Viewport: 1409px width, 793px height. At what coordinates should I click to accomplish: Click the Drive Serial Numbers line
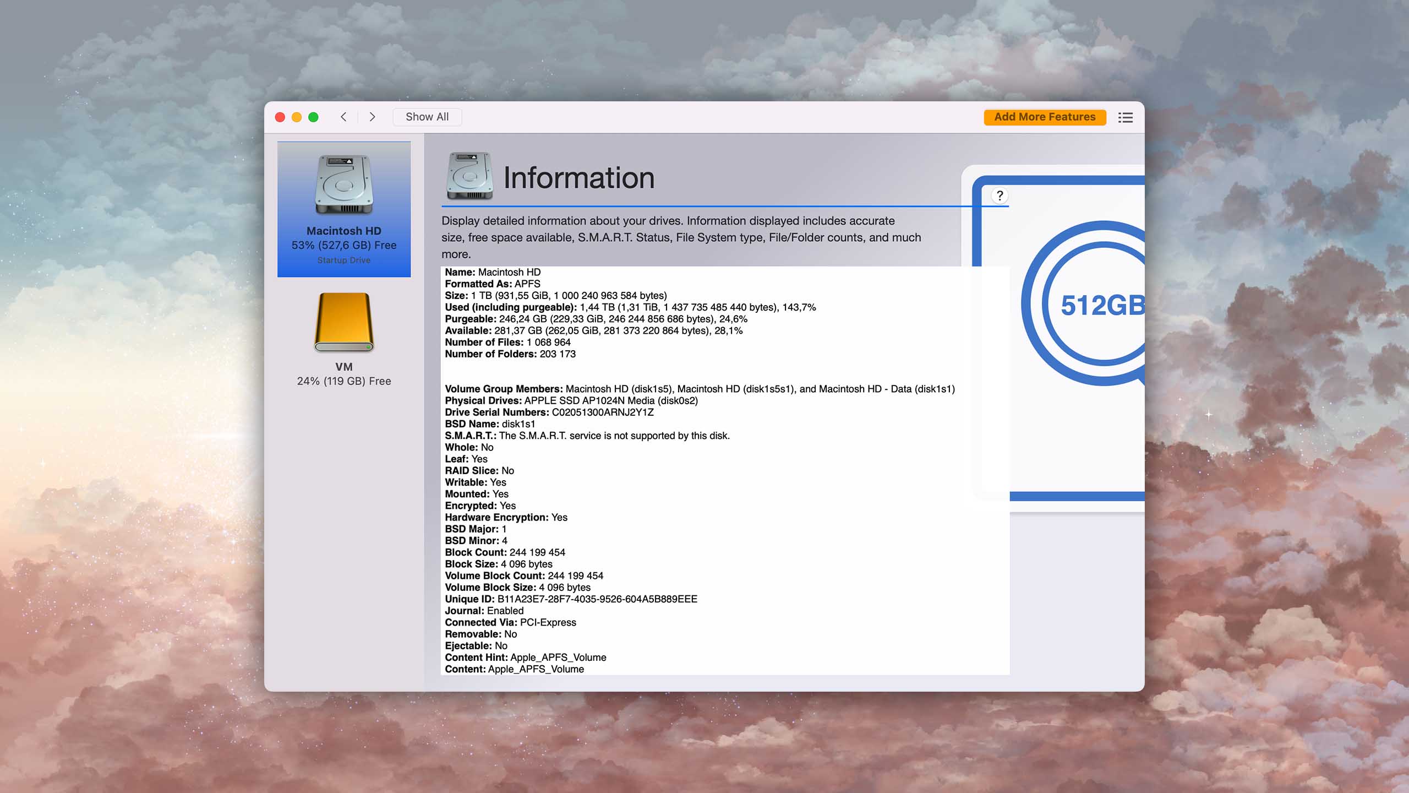coord(549,412)
